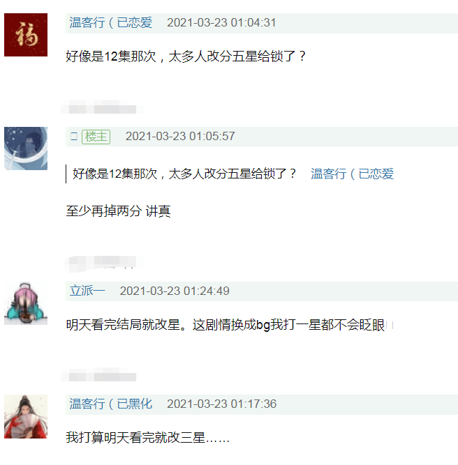The width and height of the screenshot is (458, 465).
Task: Open the red-robed fan-holding character avatar
Action: (26, 416)
